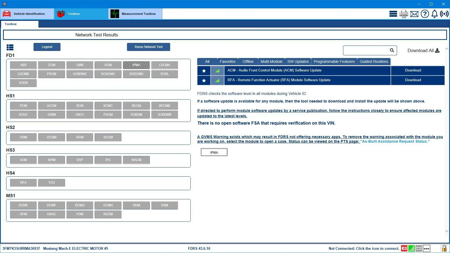Click the ACM Software Update row title
Viewport: 450px width, 253px height.
[274, 70]
